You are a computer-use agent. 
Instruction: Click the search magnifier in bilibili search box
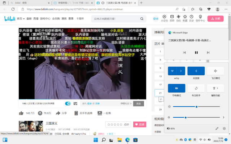pyautogui.click(x=142, y=19)
